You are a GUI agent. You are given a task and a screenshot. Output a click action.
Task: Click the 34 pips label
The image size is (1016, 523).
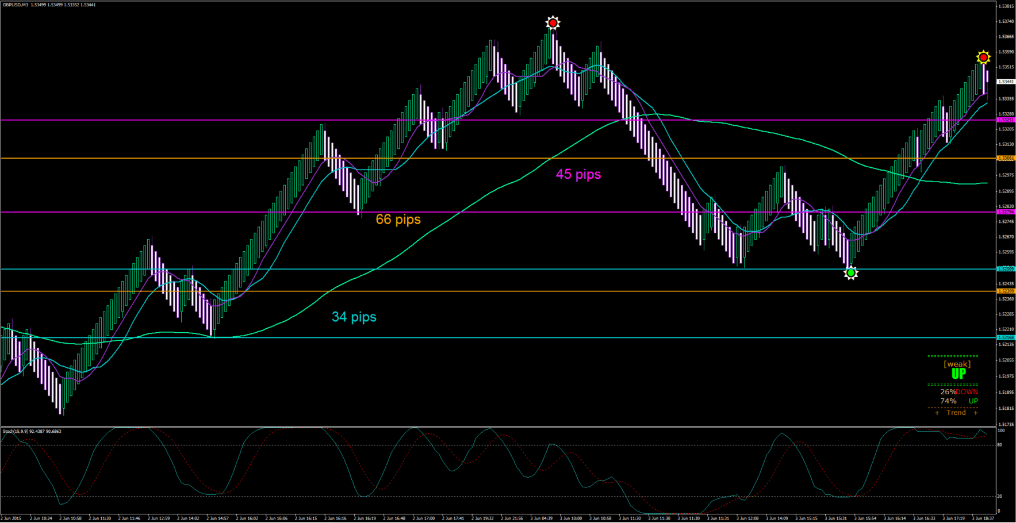pyautogui.click(x=354, y=317)
